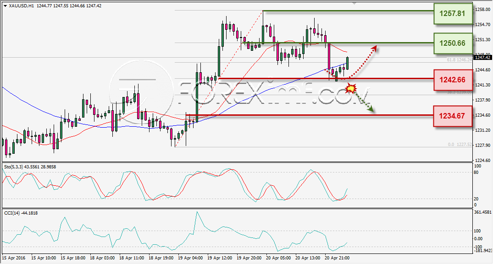The width and height of the screenshot is (493, 264).
Task: Click the stochastic scale value 80
Action: tap(476, 172)
